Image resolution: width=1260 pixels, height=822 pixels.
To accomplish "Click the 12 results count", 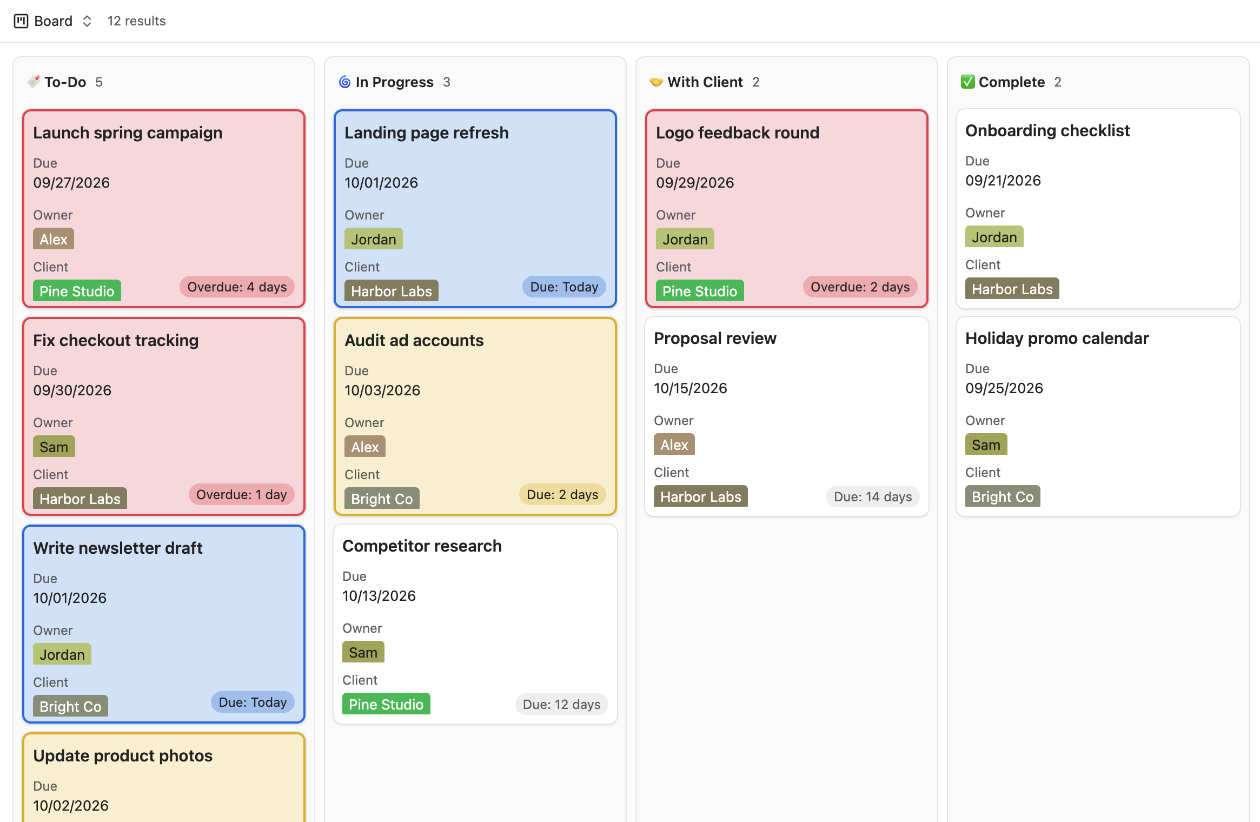I will [136, 21].
